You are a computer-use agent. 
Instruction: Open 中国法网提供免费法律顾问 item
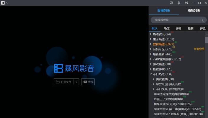(x=171, y=94)
